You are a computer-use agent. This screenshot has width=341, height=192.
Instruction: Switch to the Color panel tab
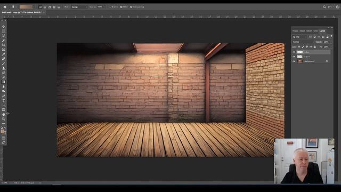(x=316, y=31)
